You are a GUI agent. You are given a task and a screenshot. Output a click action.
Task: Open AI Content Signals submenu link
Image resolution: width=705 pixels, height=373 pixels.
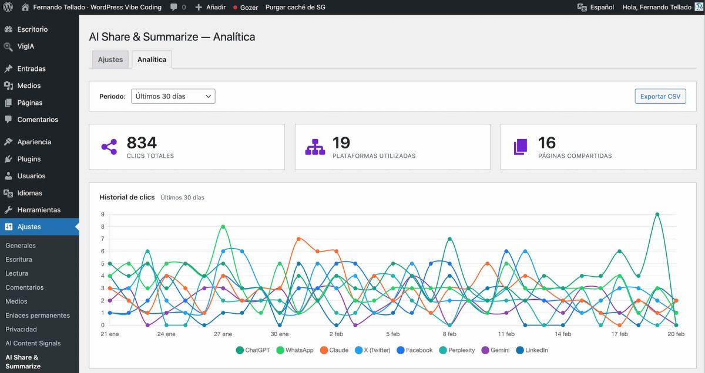(33, 344)
